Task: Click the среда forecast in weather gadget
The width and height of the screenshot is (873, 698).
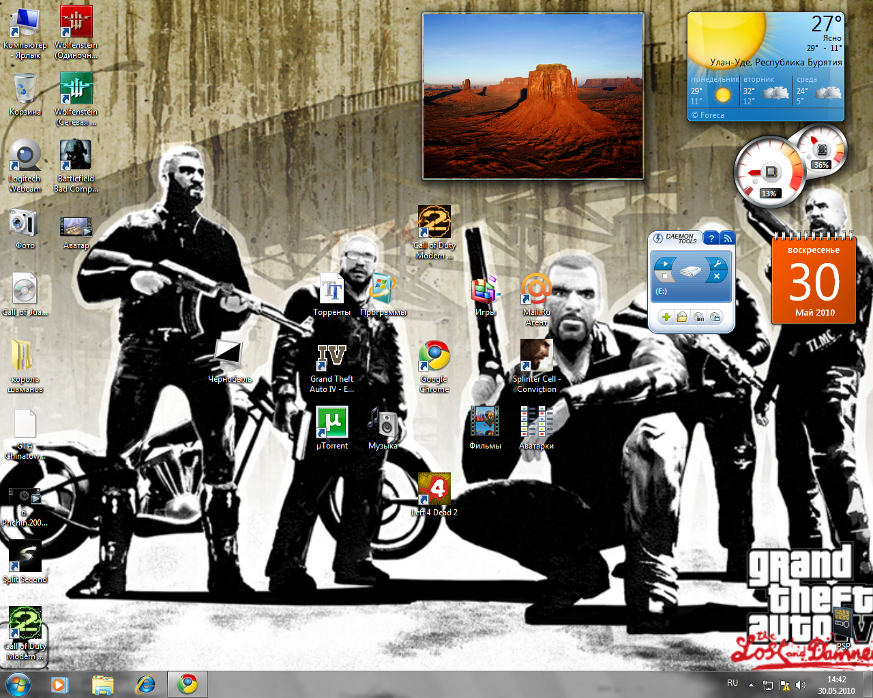Action: [x=818, y=90]
